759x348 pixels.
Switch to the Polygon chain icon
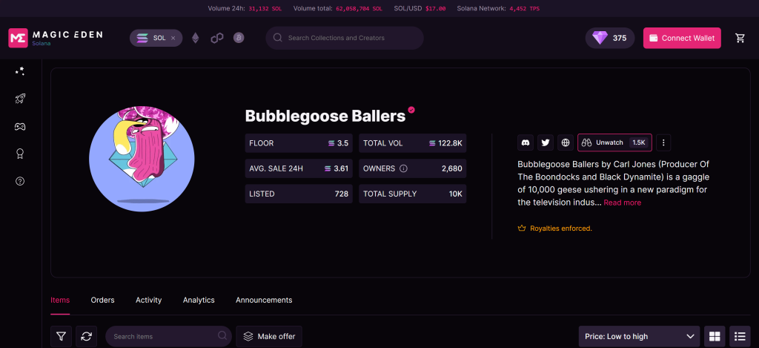[217, 38]
